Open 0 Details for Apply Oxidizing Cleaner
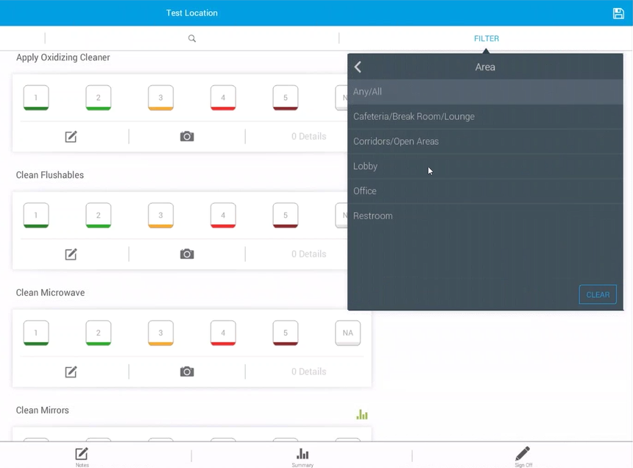The width and height of the screenshot is (633, 468). pos(309,136)
